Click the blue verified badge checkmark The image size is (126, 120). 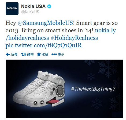[x=49, y=6]
